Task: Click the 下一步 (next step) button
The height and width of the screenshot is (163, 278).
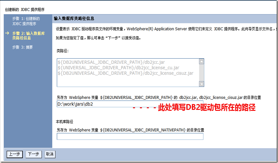Action: coord(34,154)
